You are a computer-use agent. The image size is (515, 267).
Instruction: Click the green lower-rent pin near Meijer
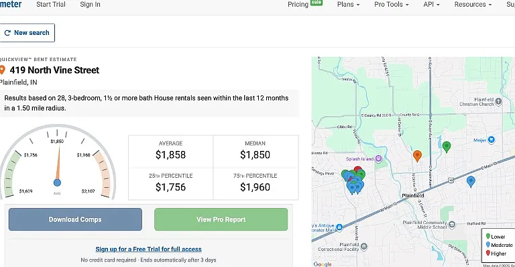coord(447,146)
